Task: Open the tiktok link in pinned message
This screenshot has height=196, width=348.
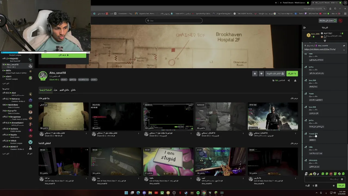Action: coord(320,49)
